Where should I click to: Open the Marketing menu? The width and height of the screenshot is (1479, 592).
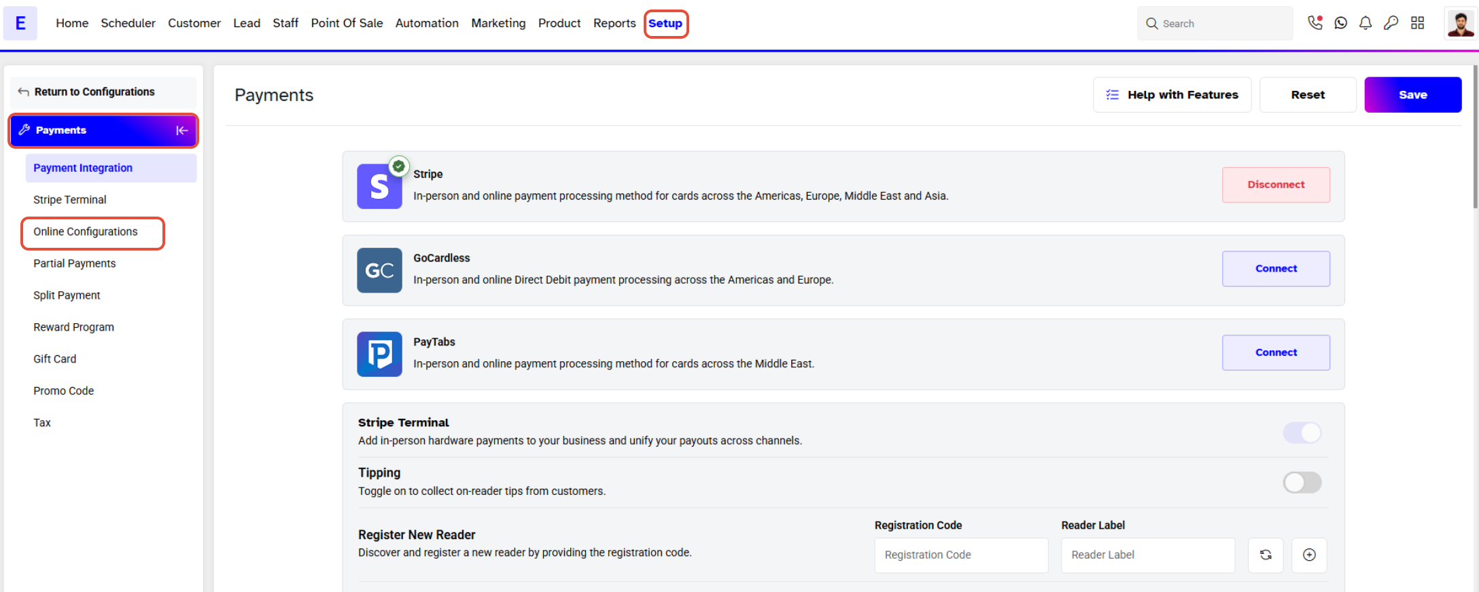[498, 23]
